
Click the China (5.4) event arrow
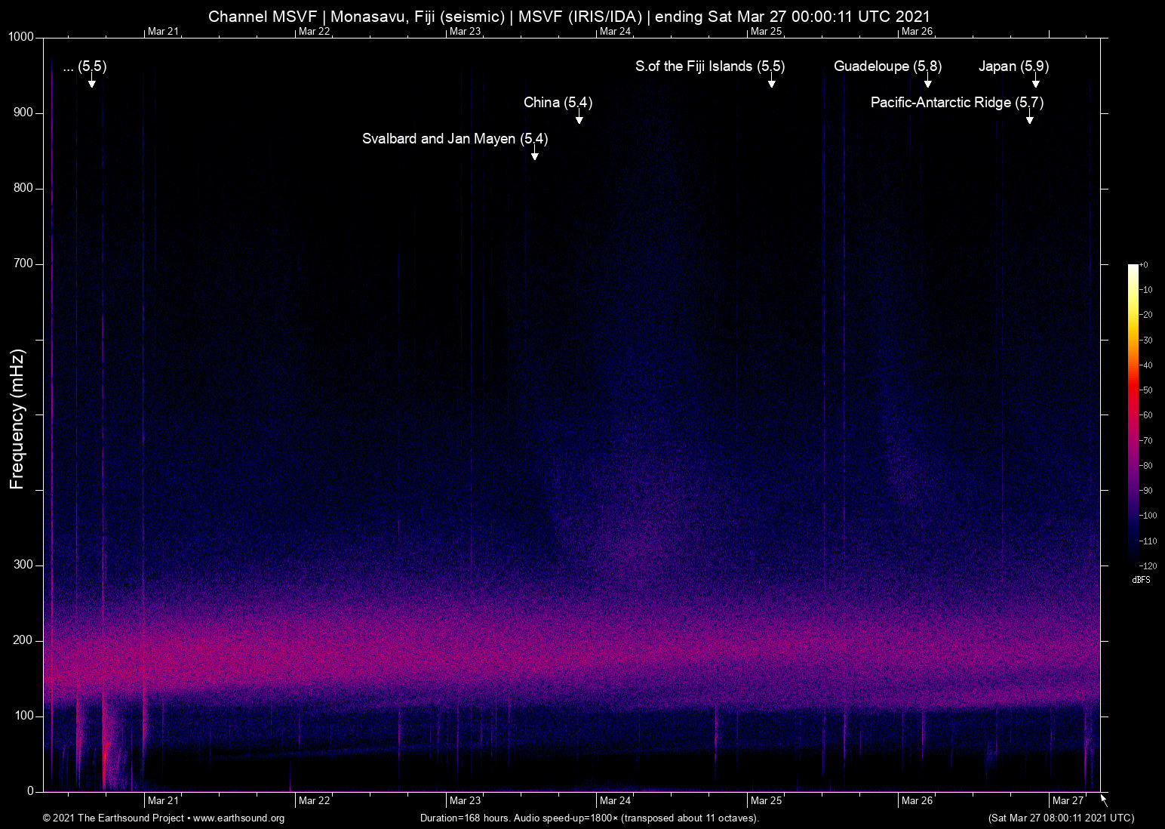579,119
